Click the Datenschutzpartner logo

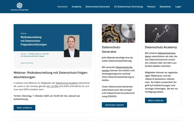19,7
